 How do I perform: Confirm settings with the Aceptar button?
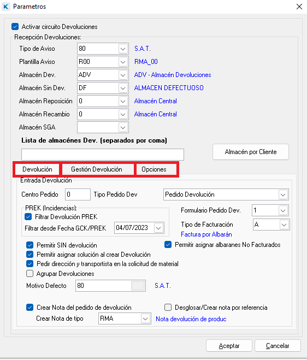(x=229, y=346)
